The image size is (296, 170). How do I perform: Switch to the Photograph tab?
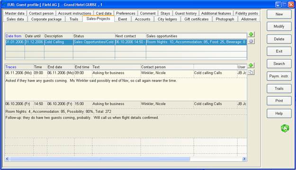tap(225, 19)
